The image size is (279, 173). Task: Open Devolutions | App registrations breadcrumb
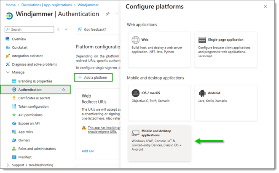point(47,5)
